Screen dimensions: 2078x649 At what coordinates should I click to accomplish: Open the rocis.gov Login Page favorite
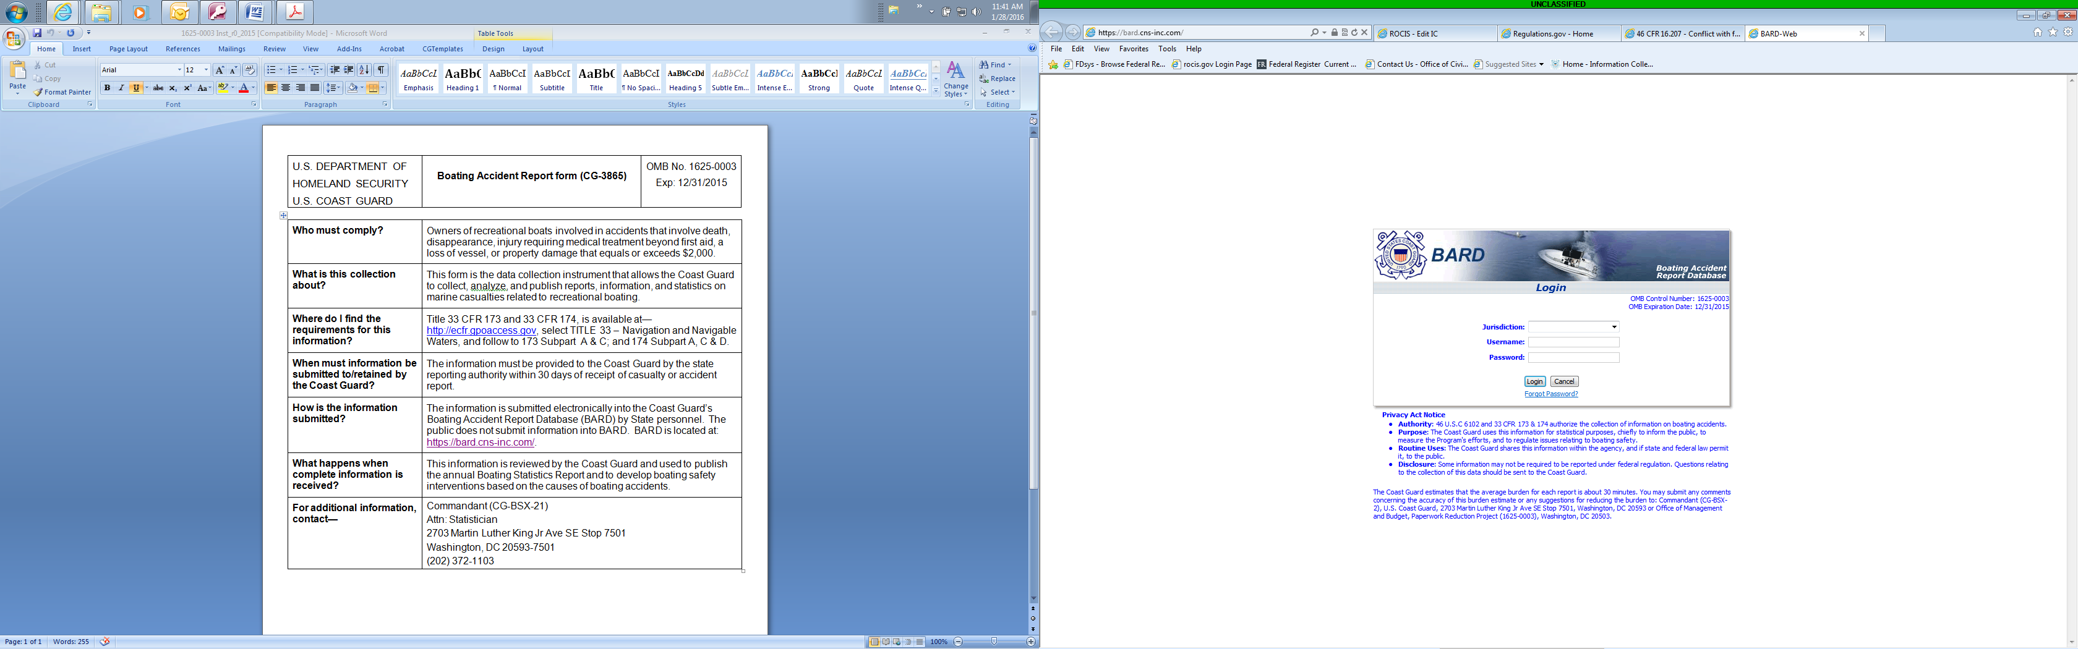1212,64
